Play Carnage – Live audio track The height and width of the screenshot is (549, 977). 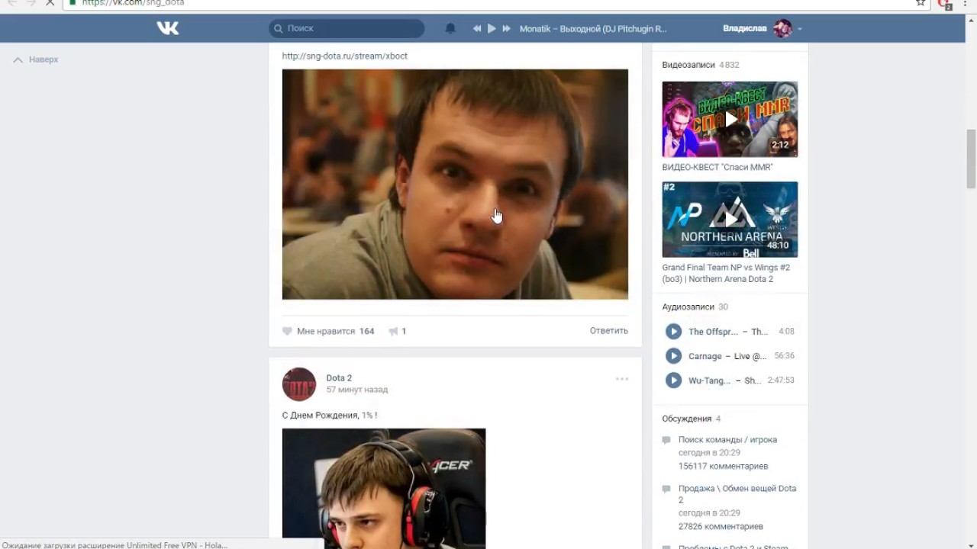pos(673,355)
